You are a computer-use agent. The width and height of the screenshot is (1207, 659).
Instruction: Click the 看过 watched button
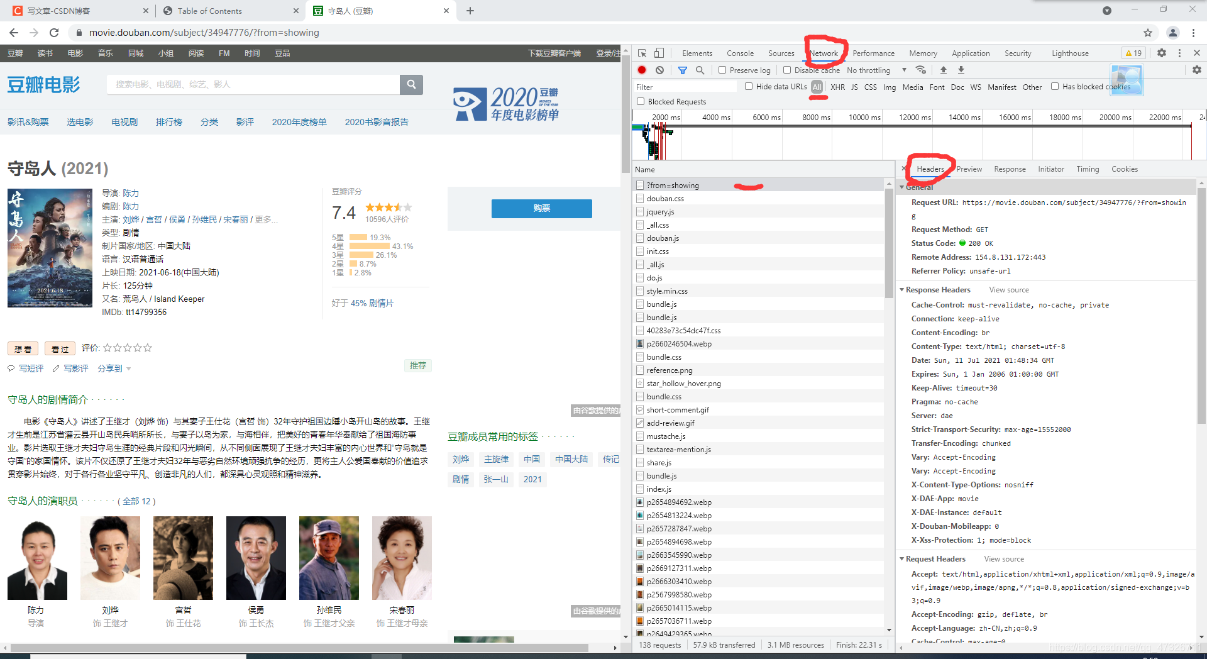pos(60,349)
